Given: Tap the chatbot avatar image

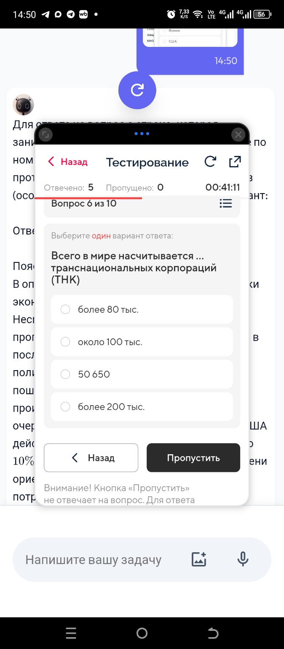Looking at the screenshot, I should [x=23, y=104].
